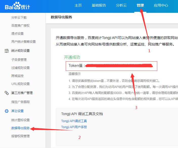Click the Baidu Tongji logo

(x=17, y=6)
